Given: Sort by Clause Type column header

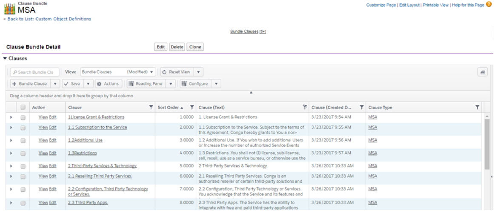Looking at the screenshot, I should 380,108.
